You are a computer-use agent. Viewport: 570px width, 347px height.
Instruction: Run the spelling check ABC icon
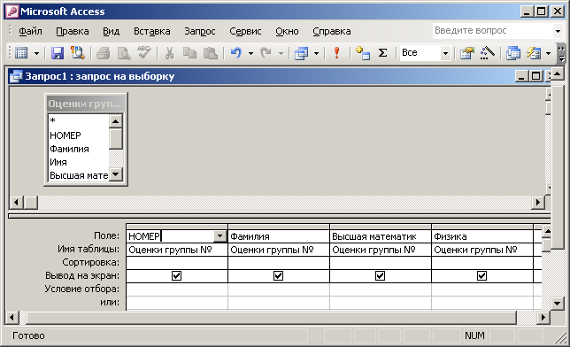coord(144,53)
